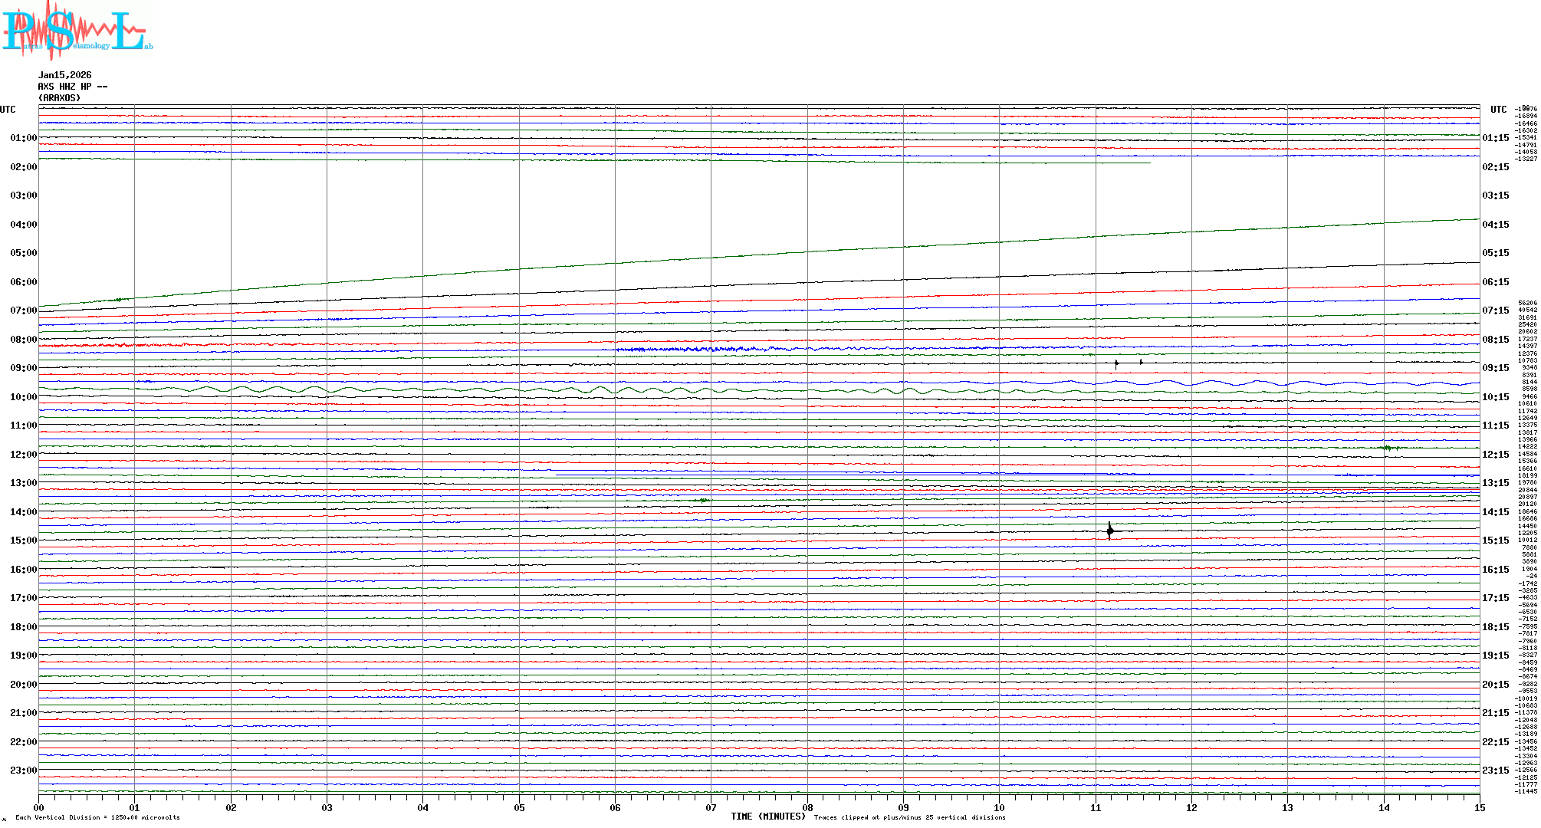
Task: Click the Each Vertical Division footer text
Action: coord(97,817)
